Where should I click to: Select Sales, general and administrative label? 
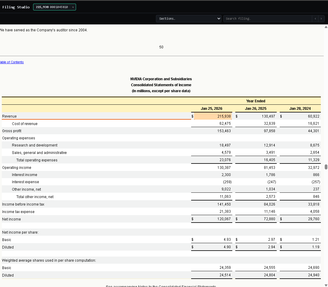[x=39, y=153]
